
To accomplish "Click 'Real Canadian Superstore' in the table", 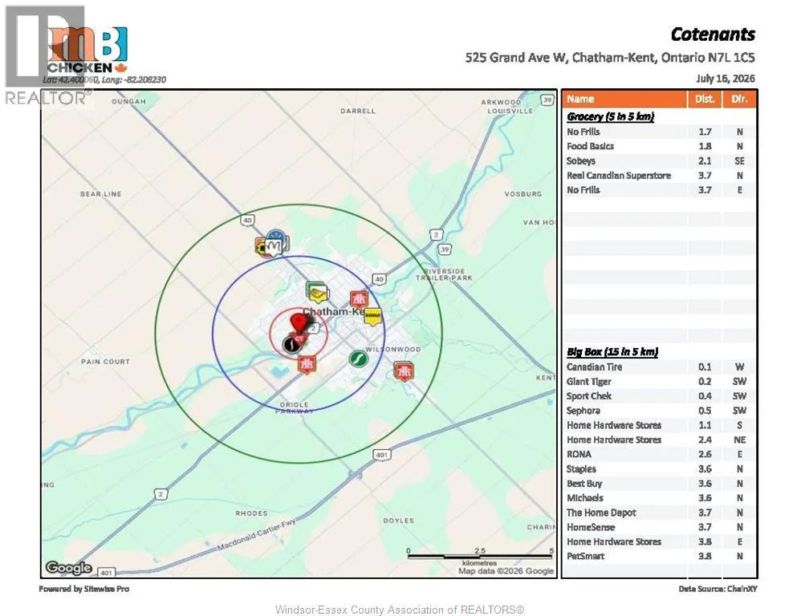I will 619,175.
